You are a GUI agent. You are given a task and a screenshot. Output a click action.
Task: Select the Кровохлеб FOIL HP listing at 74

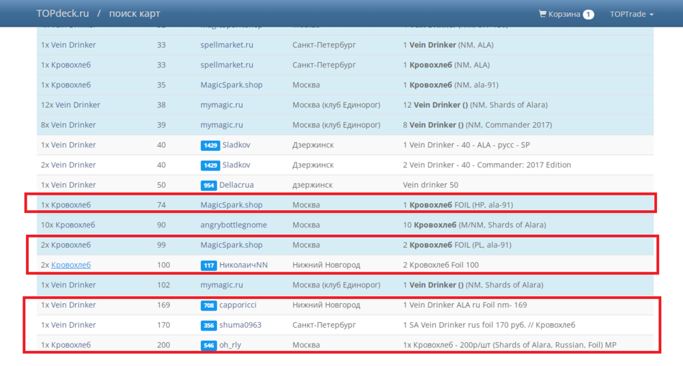[x=458, y=205]
